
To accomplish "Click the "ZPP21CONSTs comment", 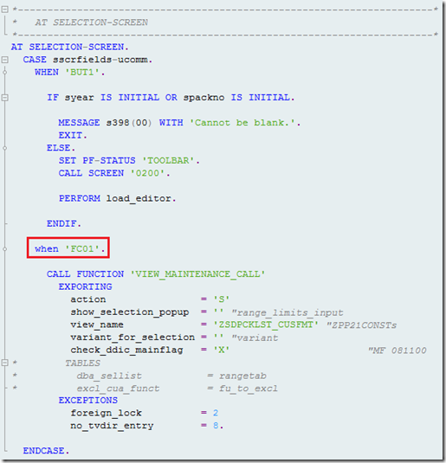I will [361, 325].
